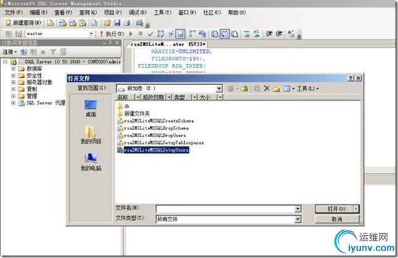
Task: Click the cancel executing query stop icon
Action: pos(140,33)
